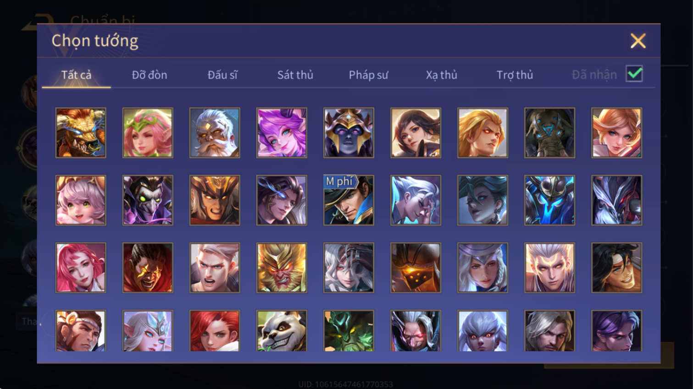The height and width of the screenshot is (389, 693).
Task: Show the "Xạ thủ" hero category
Action: [x=441, y=75]
